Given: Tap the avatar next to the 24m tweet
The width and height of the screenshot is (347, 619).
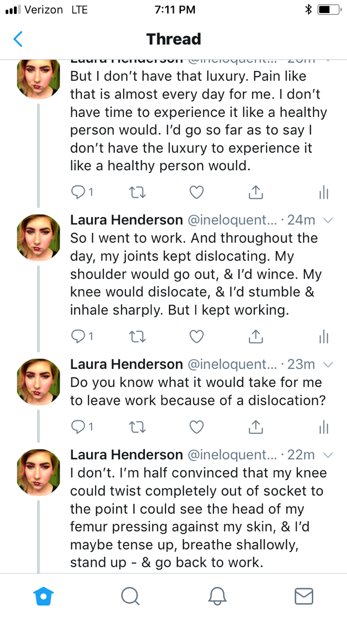Looking at the screenshot, I should click(x=38, y=237).
